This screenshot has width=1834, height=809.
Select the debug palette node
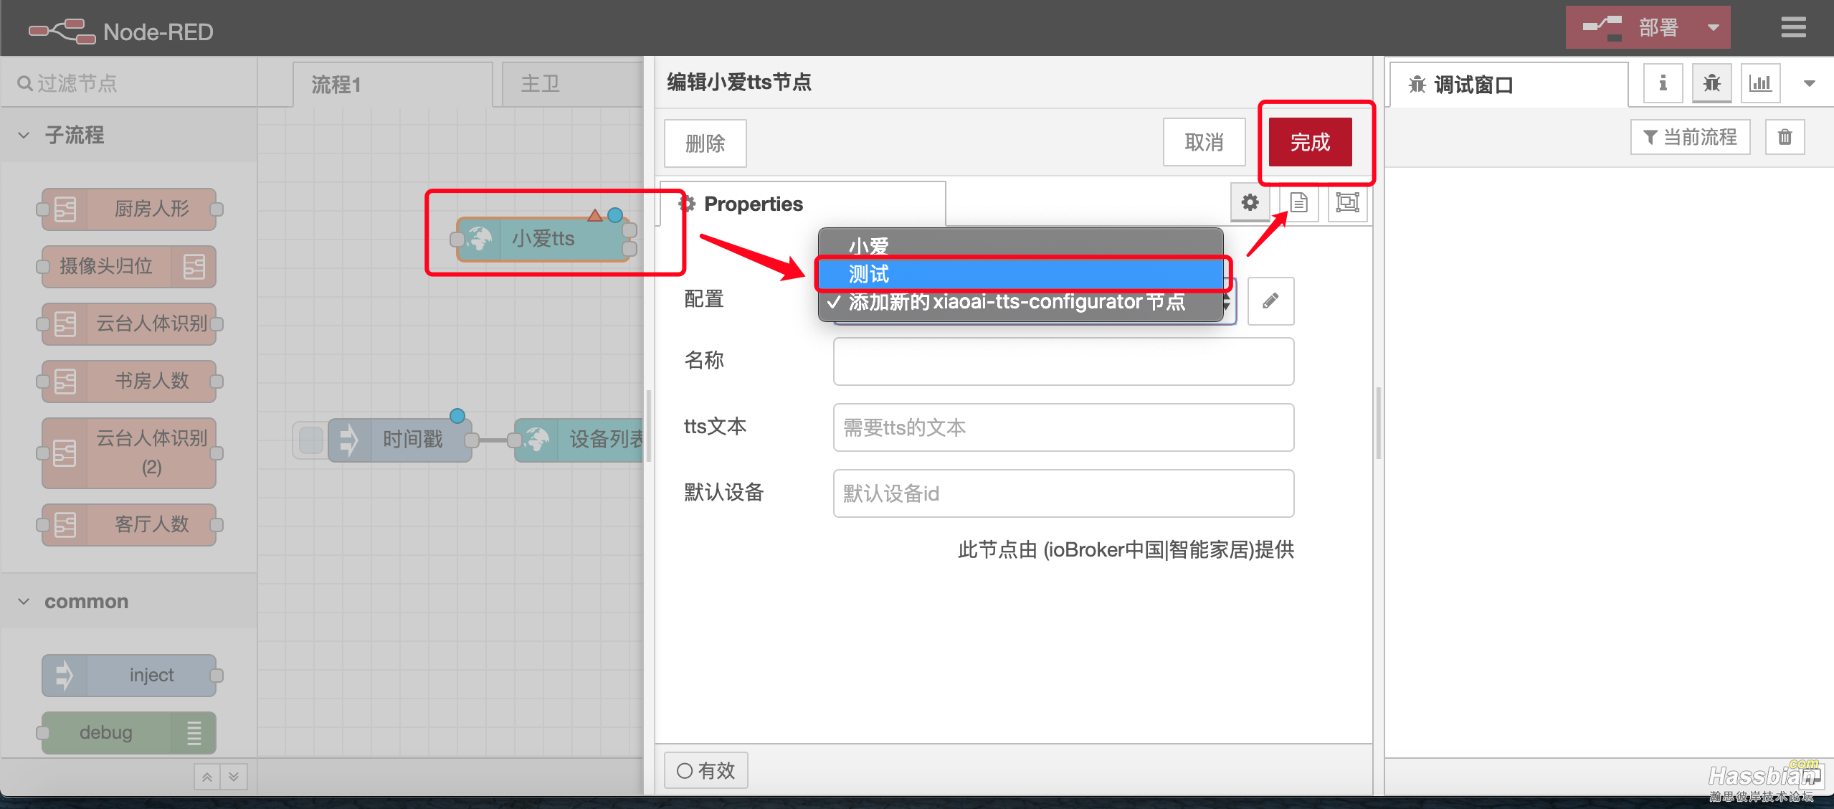pyautogui.click(x=129, y=733)
